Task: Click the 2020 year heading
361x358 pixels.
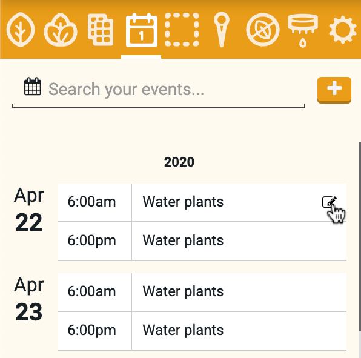Action: pos(179,162)
